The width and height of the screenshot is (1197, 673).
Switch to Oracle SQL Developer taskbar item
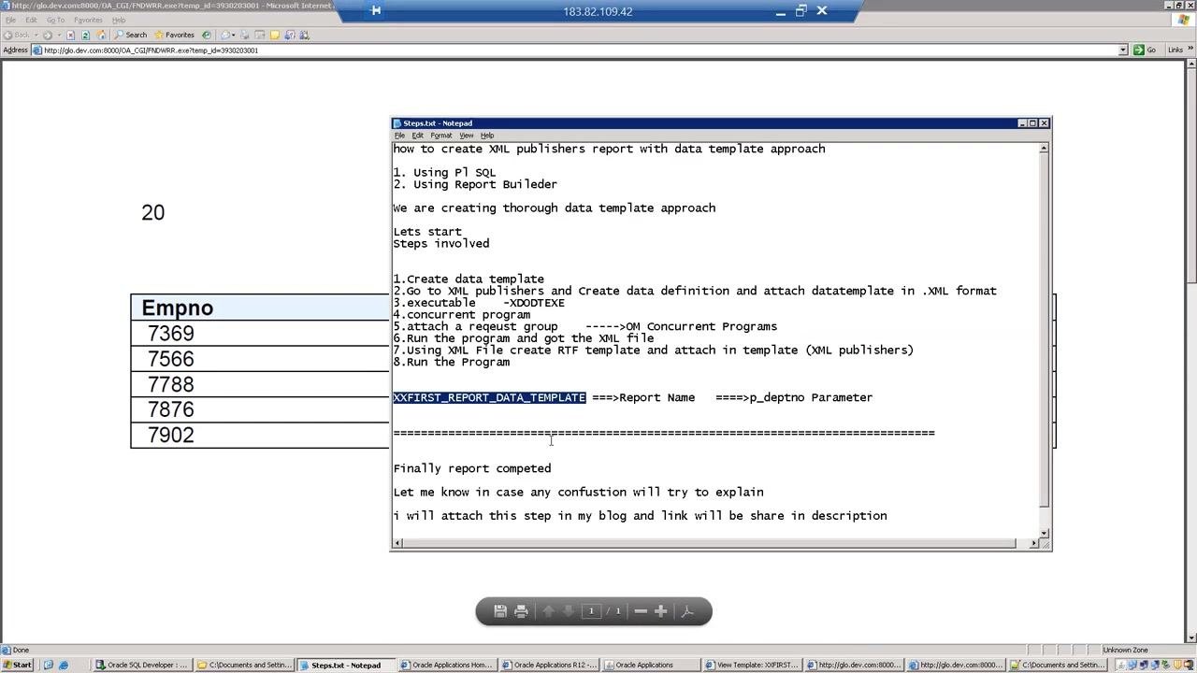coord(142,665)
